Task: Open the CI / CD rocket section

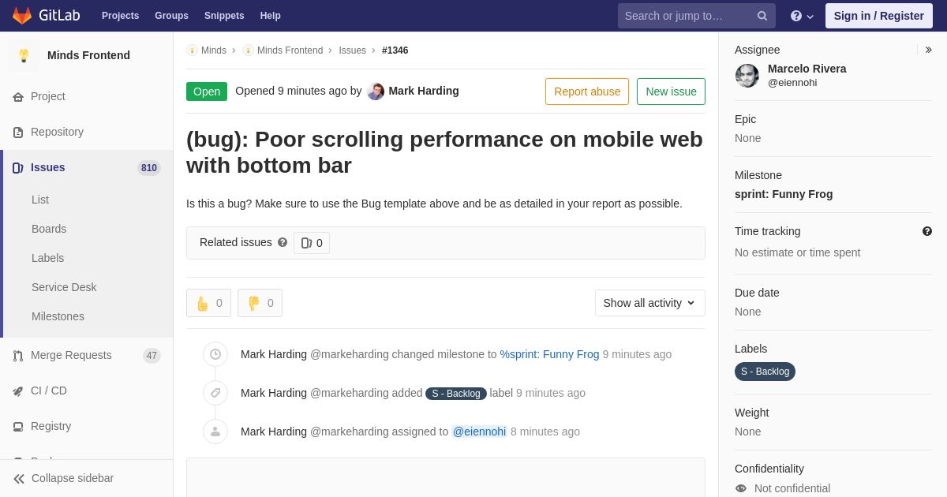Action: pos(48,390)
